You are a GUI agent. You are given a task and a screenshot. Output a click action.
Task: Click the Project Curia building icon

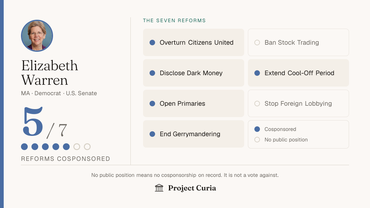159,188
